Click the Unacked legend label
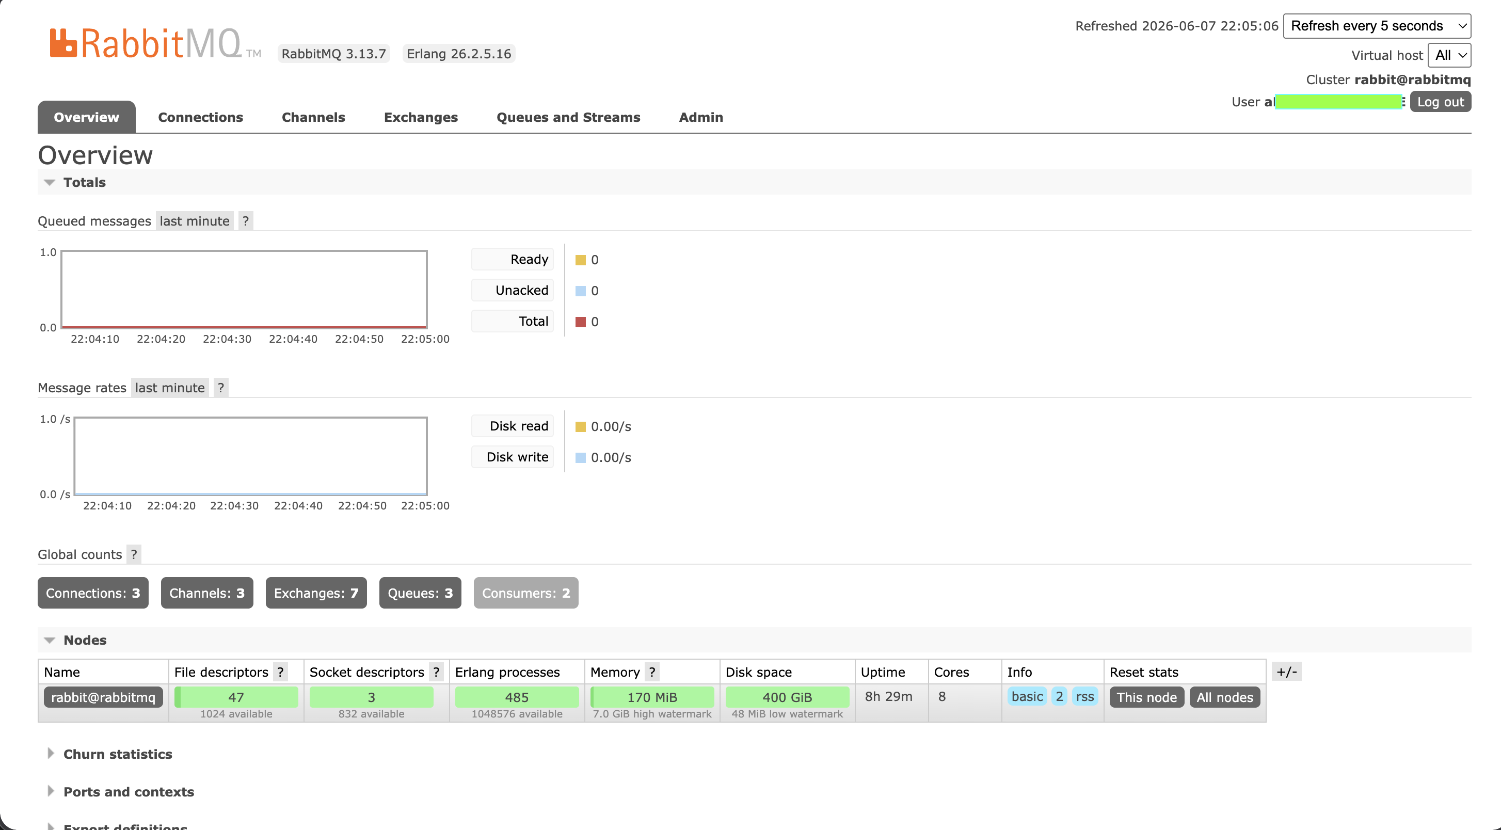Screen dimensions: 1501x830 click(512, 290)
